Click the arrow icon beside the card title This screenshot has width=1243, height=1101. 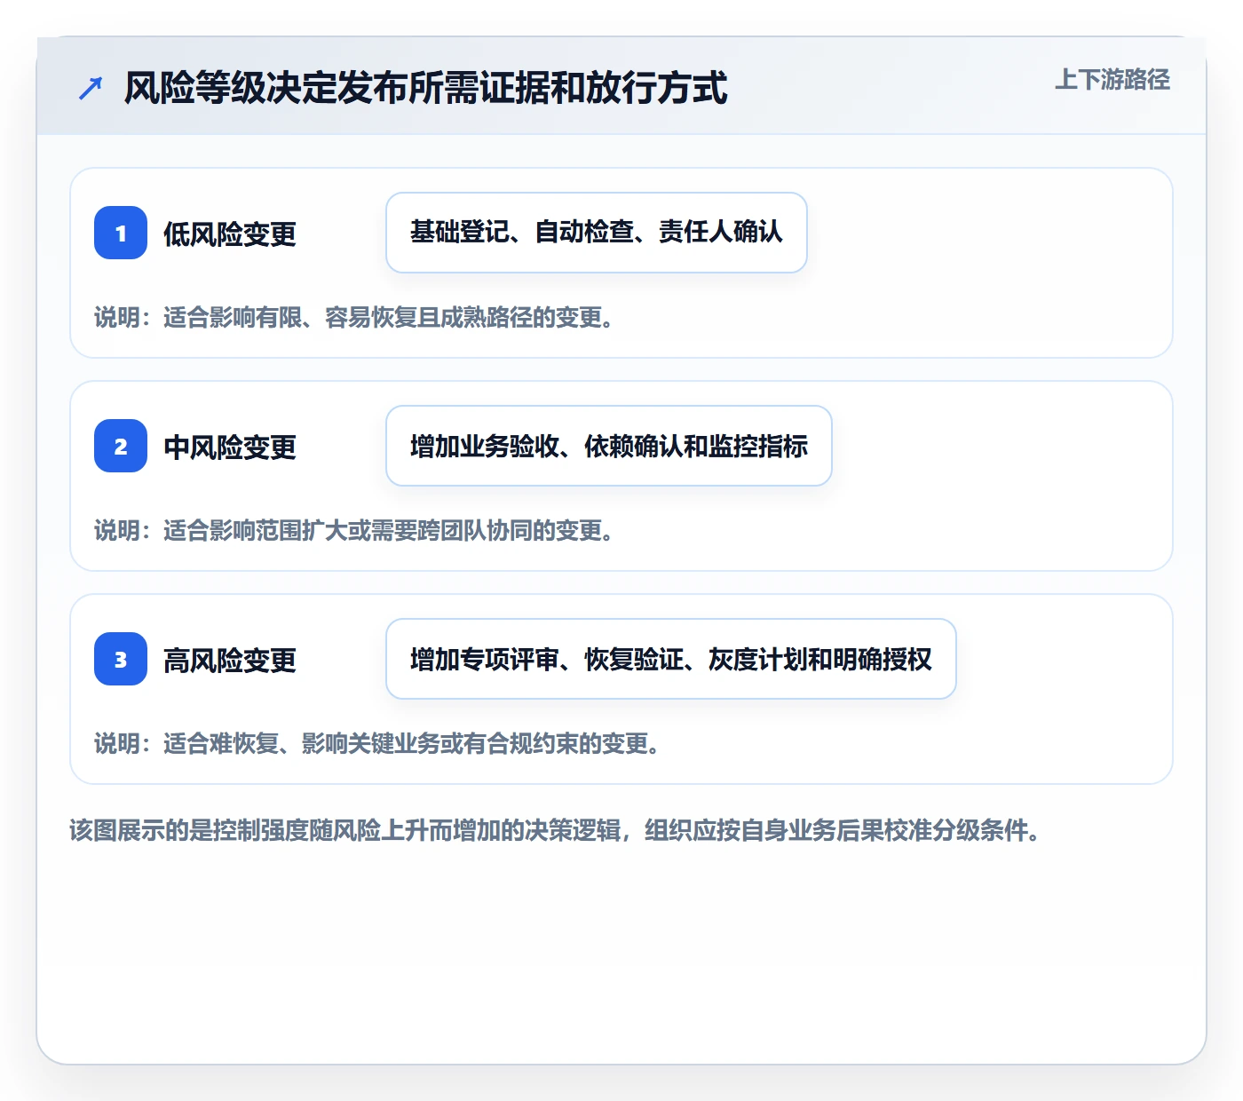(x=91, y=88)
